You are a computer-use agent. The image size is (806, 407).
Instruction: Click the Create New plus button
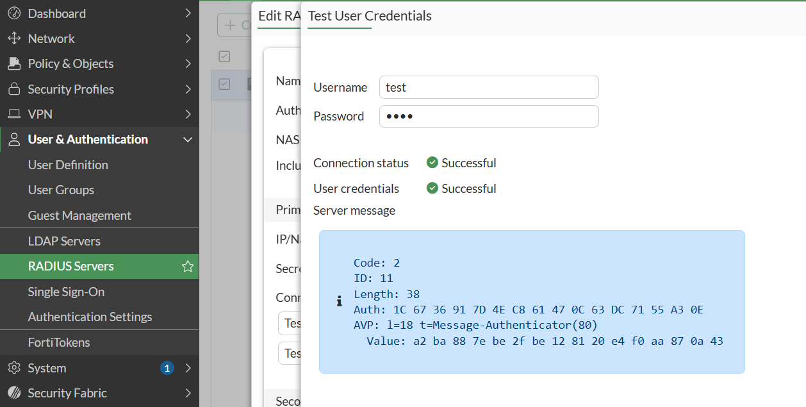coord(234,26)
